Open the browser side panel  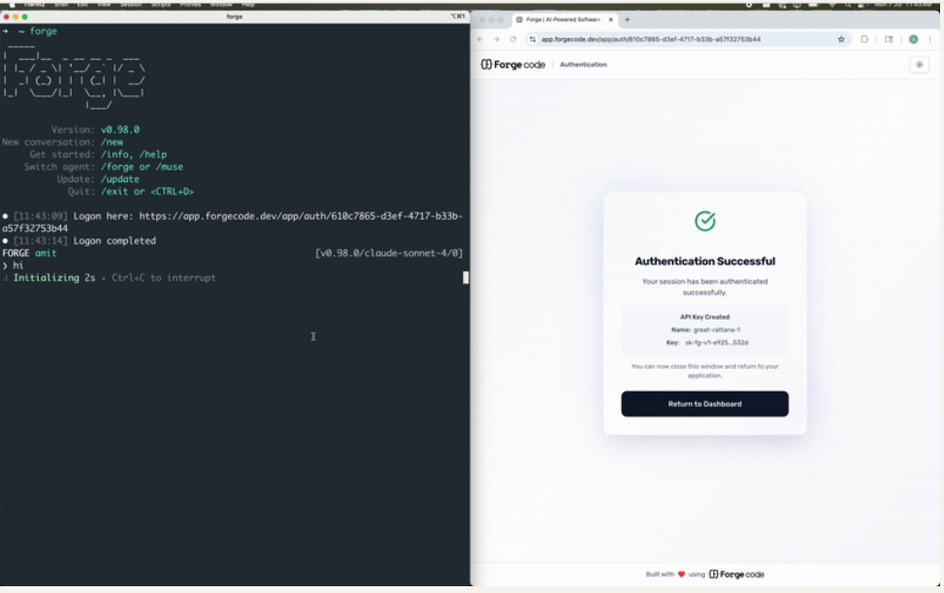pyautogui.click(x=889, y=39)
